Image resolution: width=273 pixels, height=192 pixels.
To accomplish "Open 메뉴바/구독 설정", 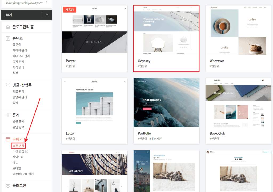I will (x=23, y=174).
